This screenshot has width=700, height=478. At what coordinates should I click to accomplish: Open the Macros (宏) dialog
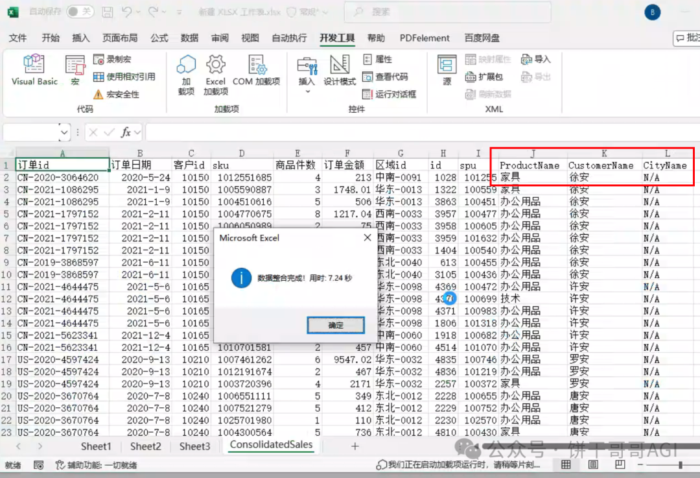click(x=75, y=69)
